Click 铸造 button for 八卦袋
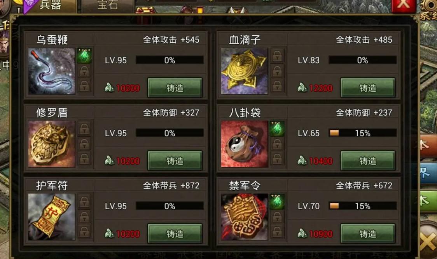Viewport: 437px width, 259px height. pyautogui.click(x=368, y=161)
